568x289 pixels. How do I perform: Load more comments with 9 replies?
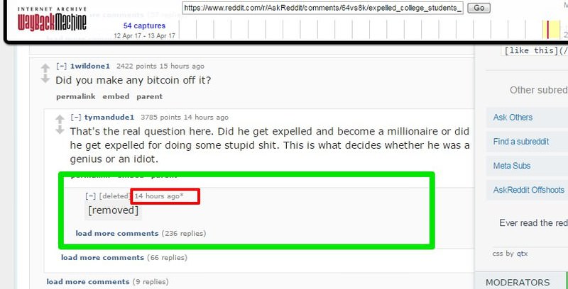coord(88,282)
